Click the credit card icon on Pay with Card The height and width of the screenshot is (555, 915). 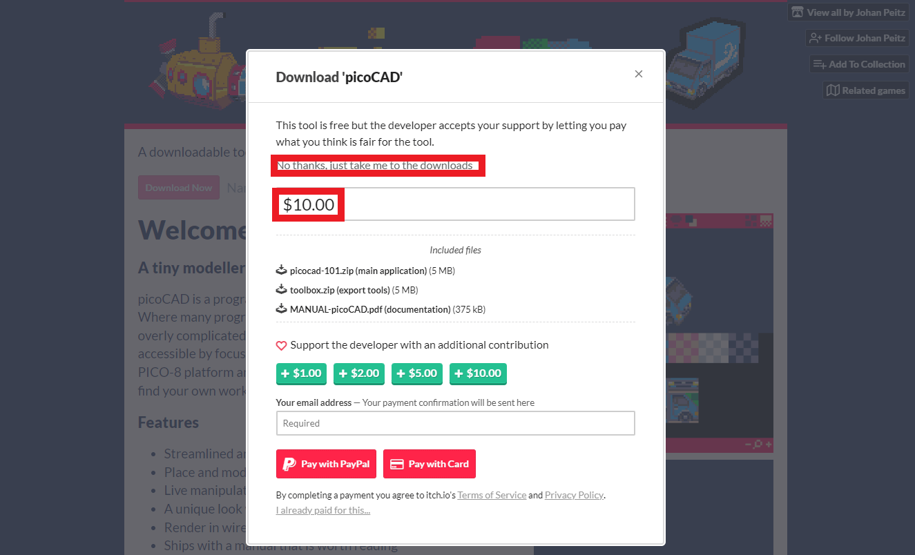[x=397, y=464]
